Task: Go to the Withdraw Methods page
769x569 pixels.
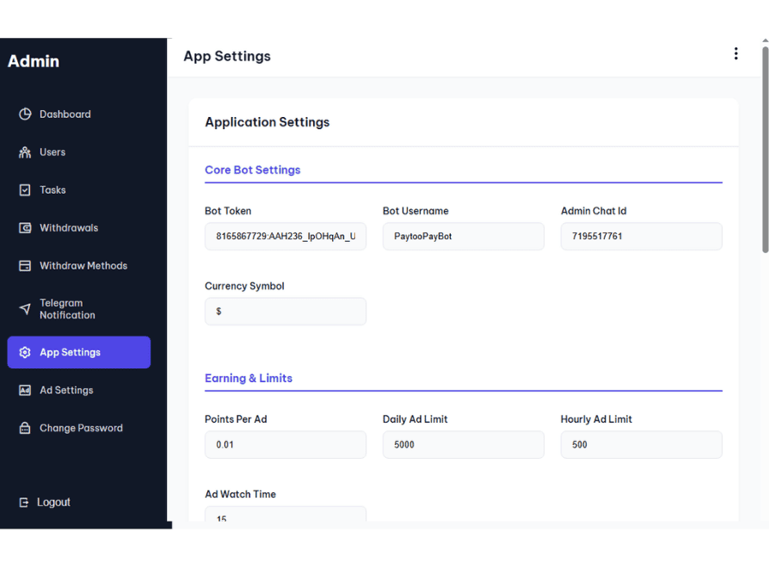Action: click(x=83, y=266)
